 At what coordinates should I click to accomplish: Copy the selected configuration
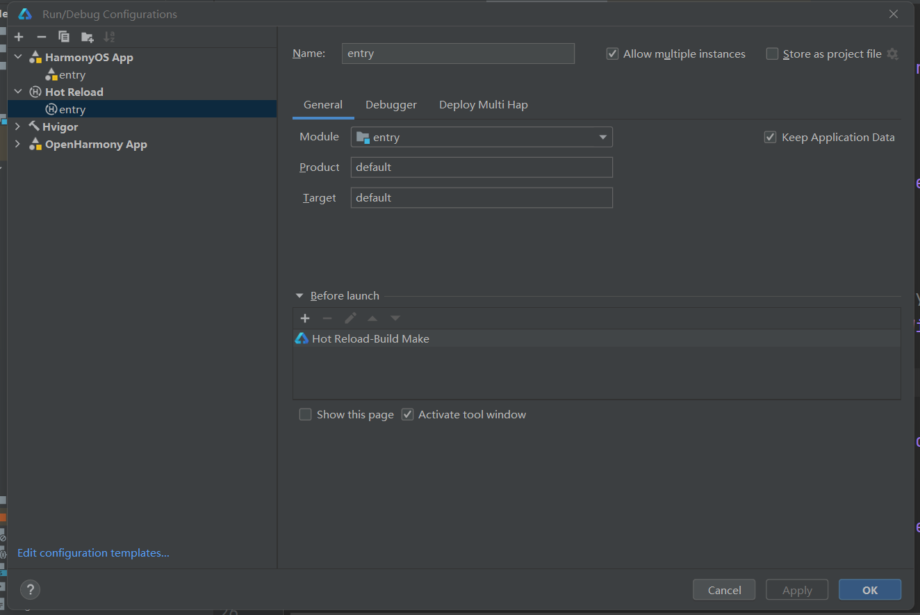coord(64,37)
